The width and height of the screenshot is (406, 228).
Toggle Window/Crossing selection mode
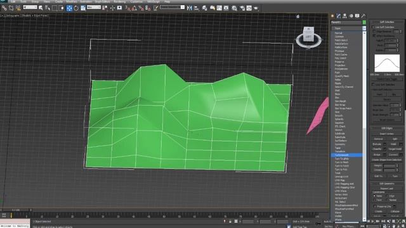62,8
